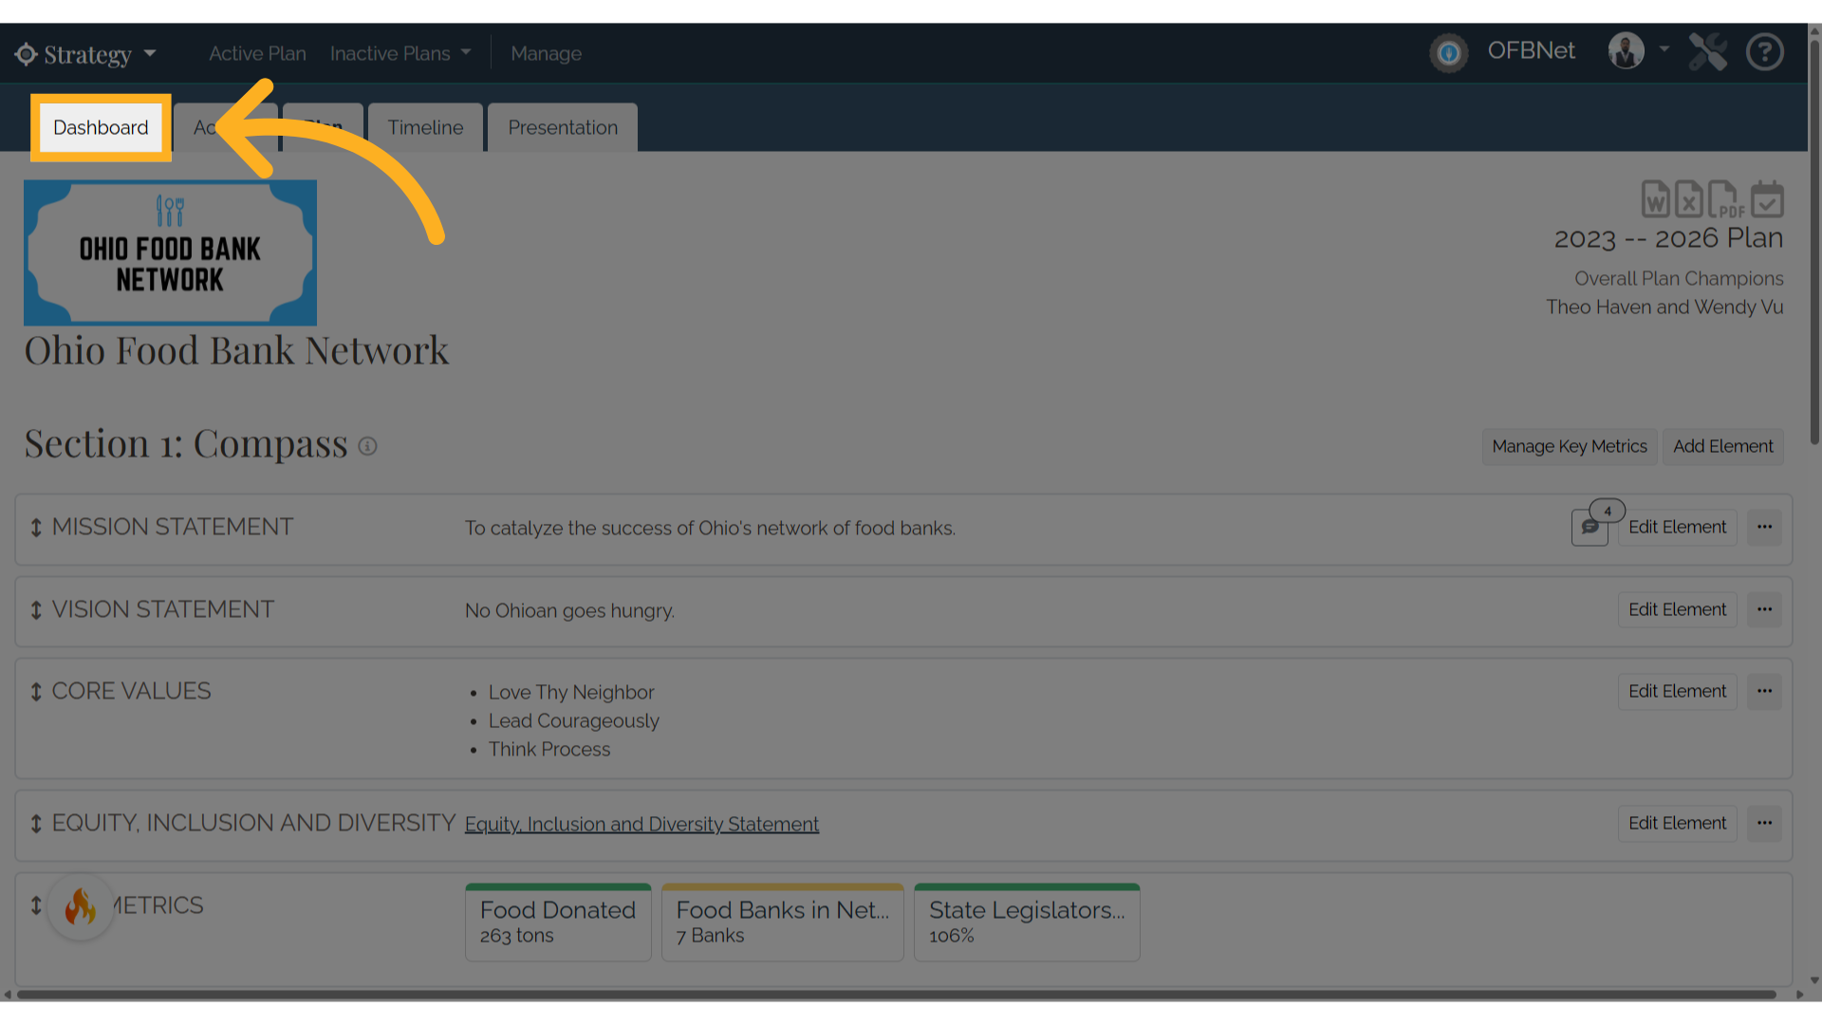Click the Love Thy Neighbor value
This screenshot has width=1822, height=1025.
click(571, 693)
